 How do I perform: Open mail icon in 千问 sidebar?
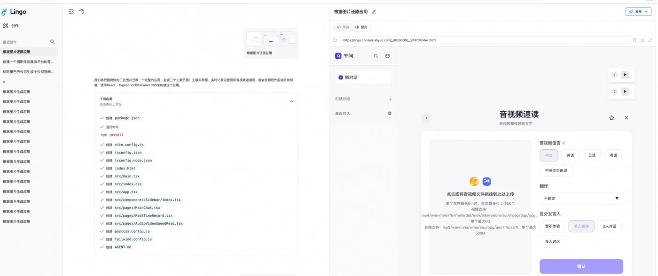click(x=387, y=56)
